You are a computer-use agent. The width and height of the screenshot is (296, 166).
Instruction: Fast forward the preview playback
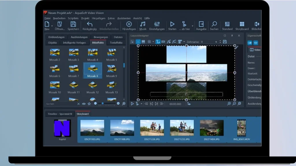(x=162, y=104)
